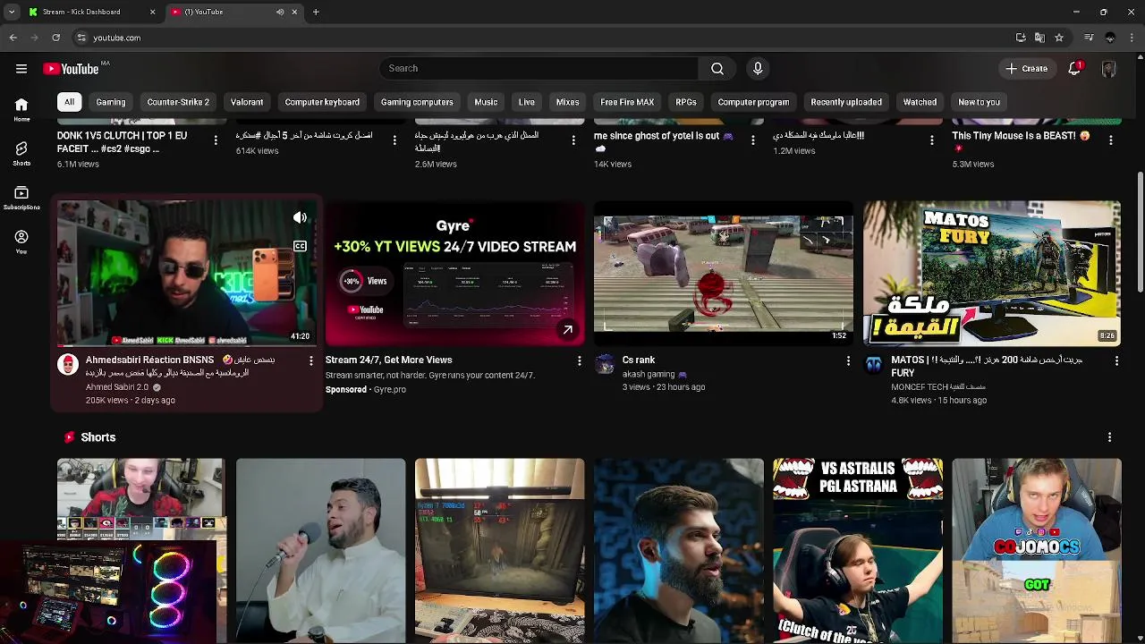Select the Recently uploaded filter chip
1145x644 pixels.
pos(846,102)
